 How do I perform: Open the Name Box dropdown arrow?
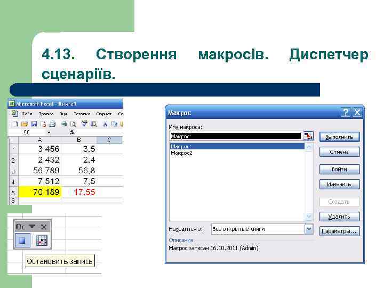pyautogui.click(x=49, y=132)
